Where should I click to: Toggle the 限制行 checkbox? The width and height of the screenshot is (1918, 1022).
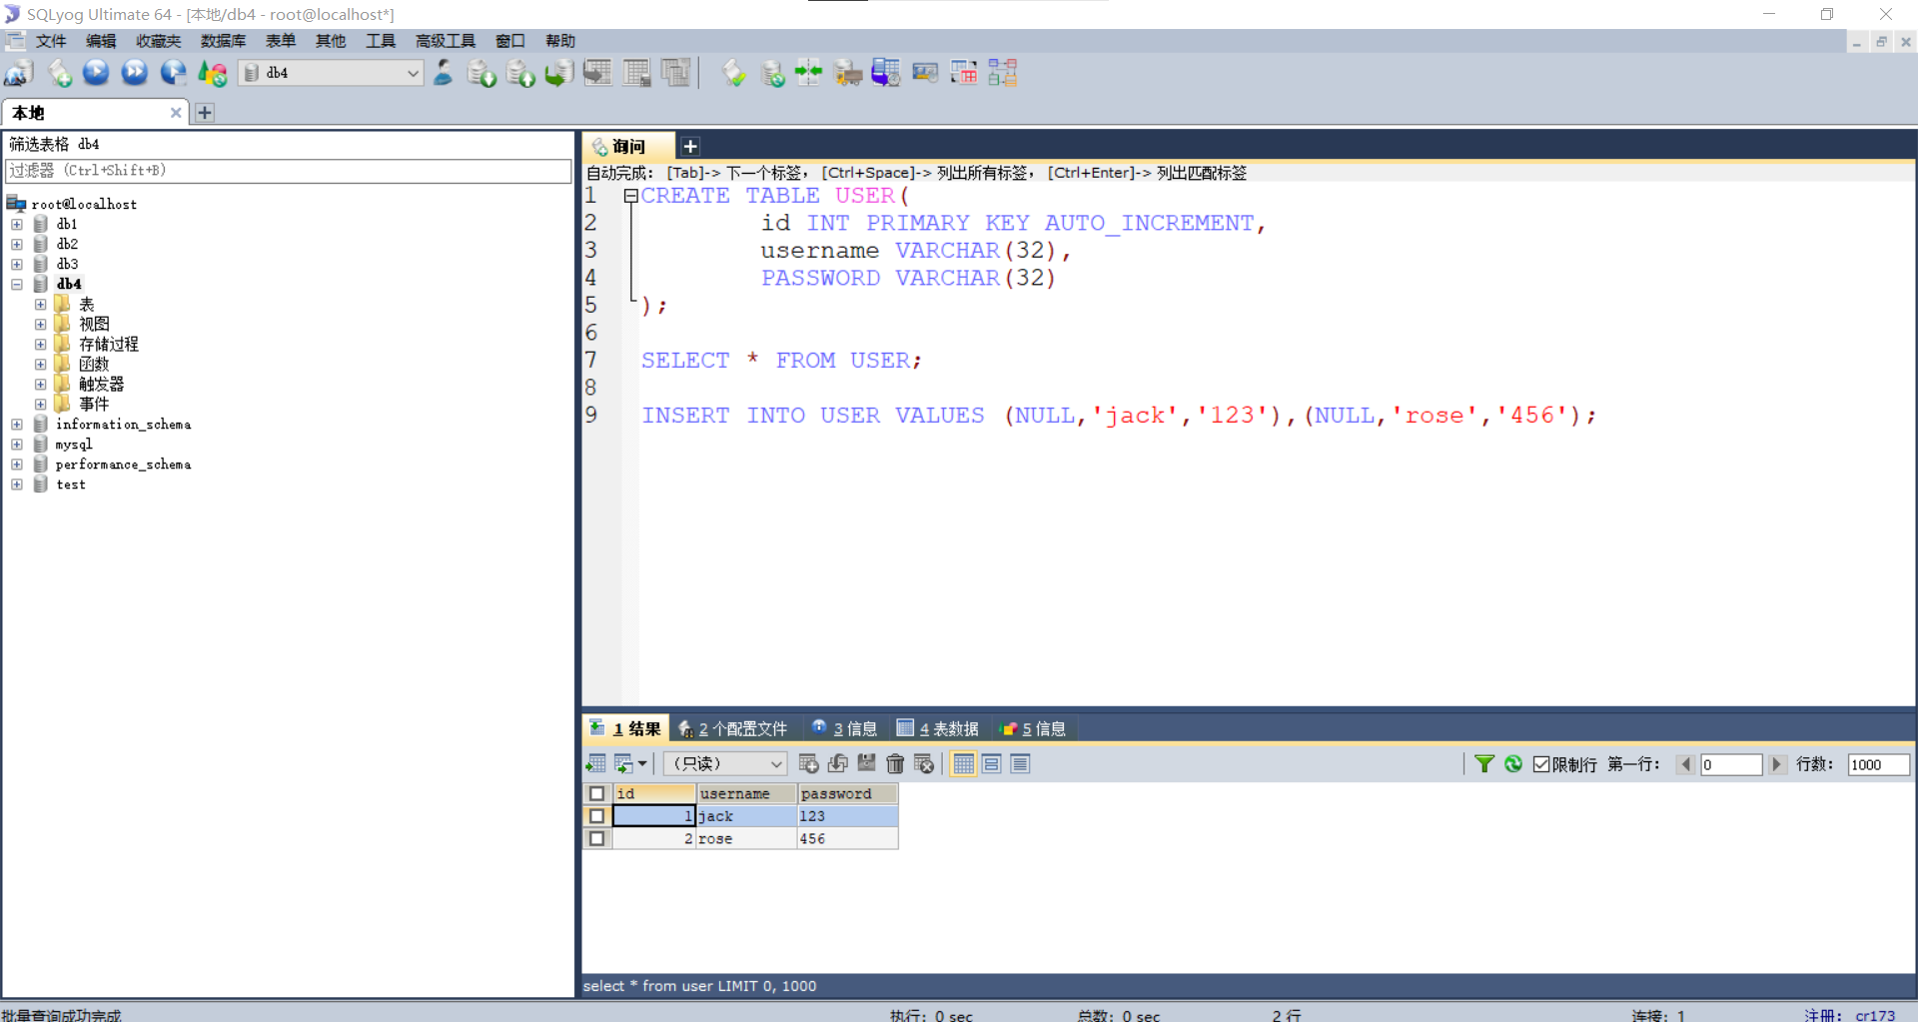1541,764
